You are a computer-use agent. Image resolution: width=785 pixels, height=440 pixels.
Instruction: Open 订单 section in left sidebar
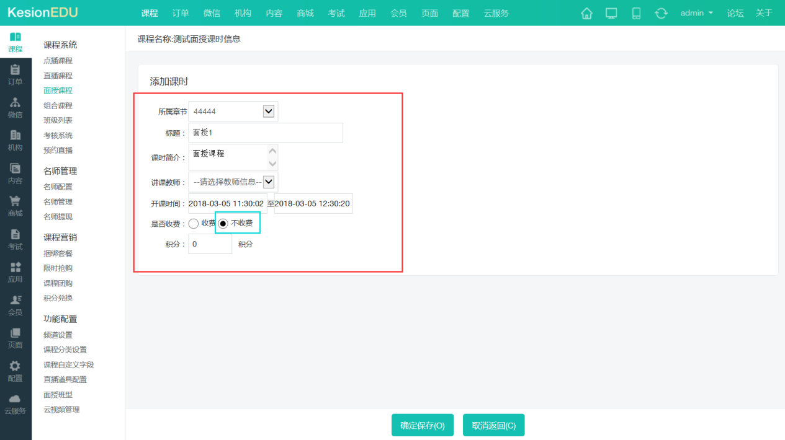pyautogui.click(x=16, y=74)
